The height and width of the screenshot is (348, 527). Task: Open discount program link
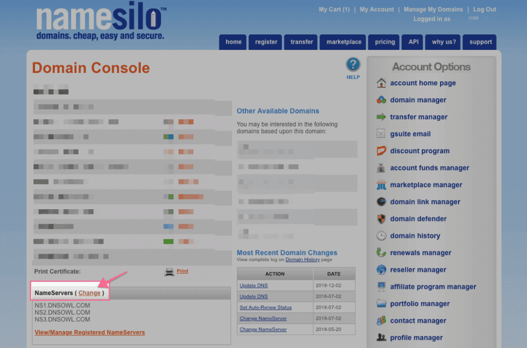tap(420, 151)
